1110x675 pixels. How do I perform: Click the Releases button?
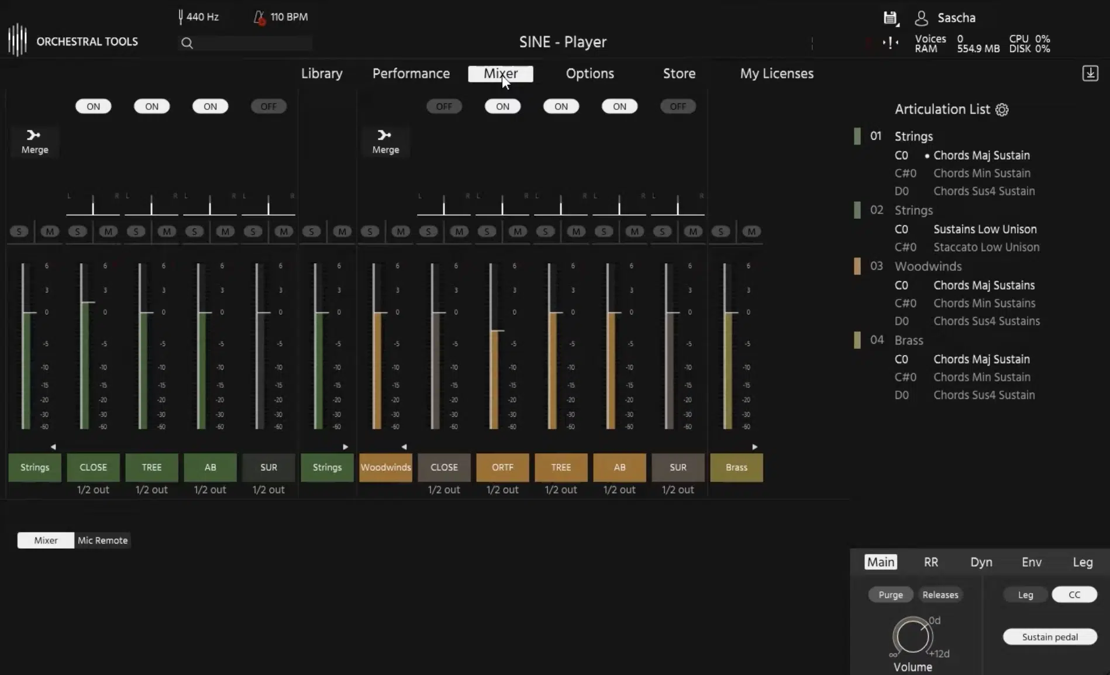point(940,595)
